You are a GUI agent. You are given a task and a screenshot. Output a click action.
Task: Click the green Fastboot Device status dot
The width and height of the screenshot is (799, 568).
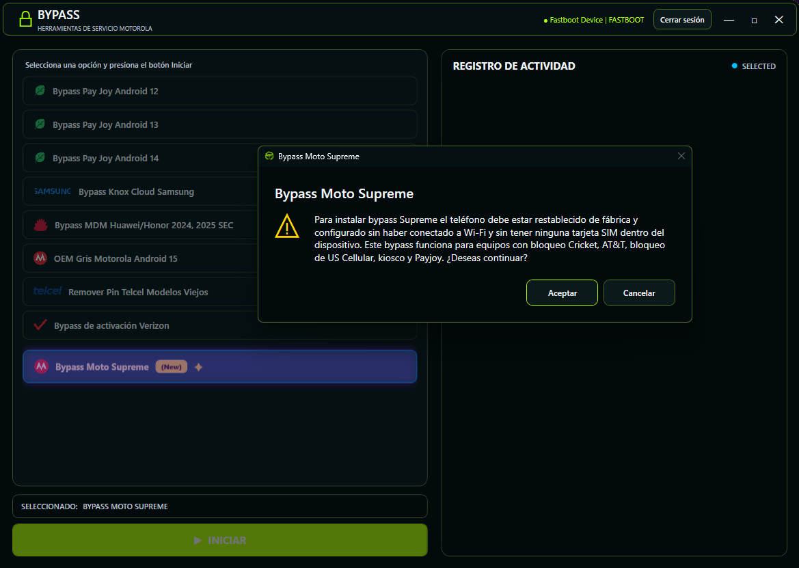tap(545, 21)
